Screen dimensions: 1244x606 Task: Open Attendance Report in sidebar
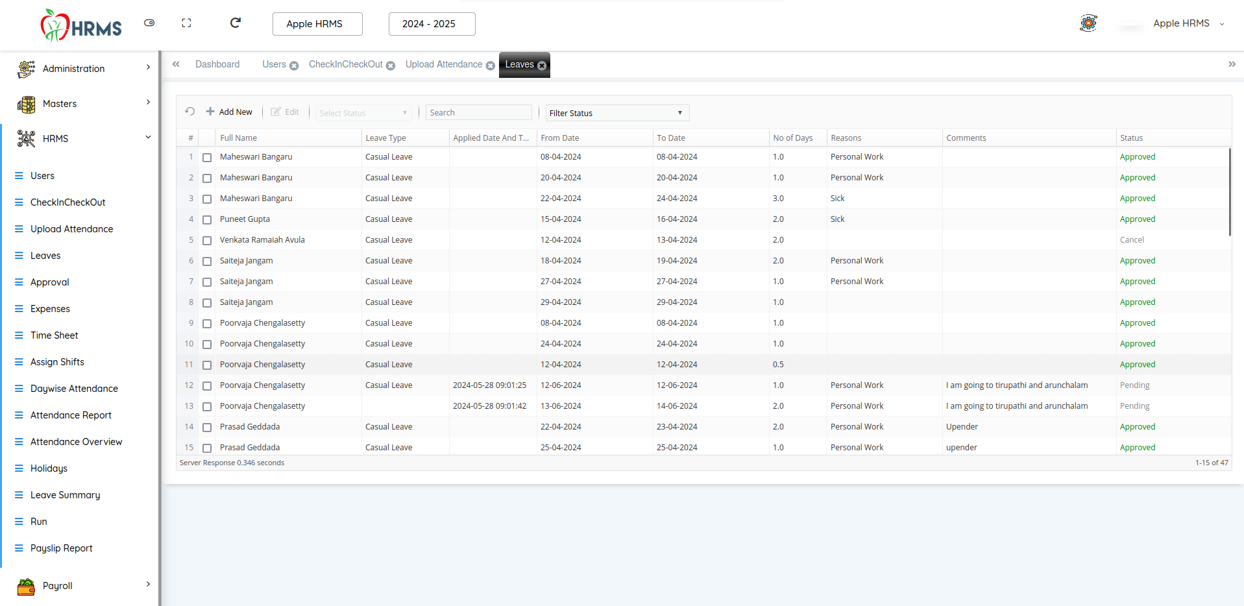(x=71, y=415)
